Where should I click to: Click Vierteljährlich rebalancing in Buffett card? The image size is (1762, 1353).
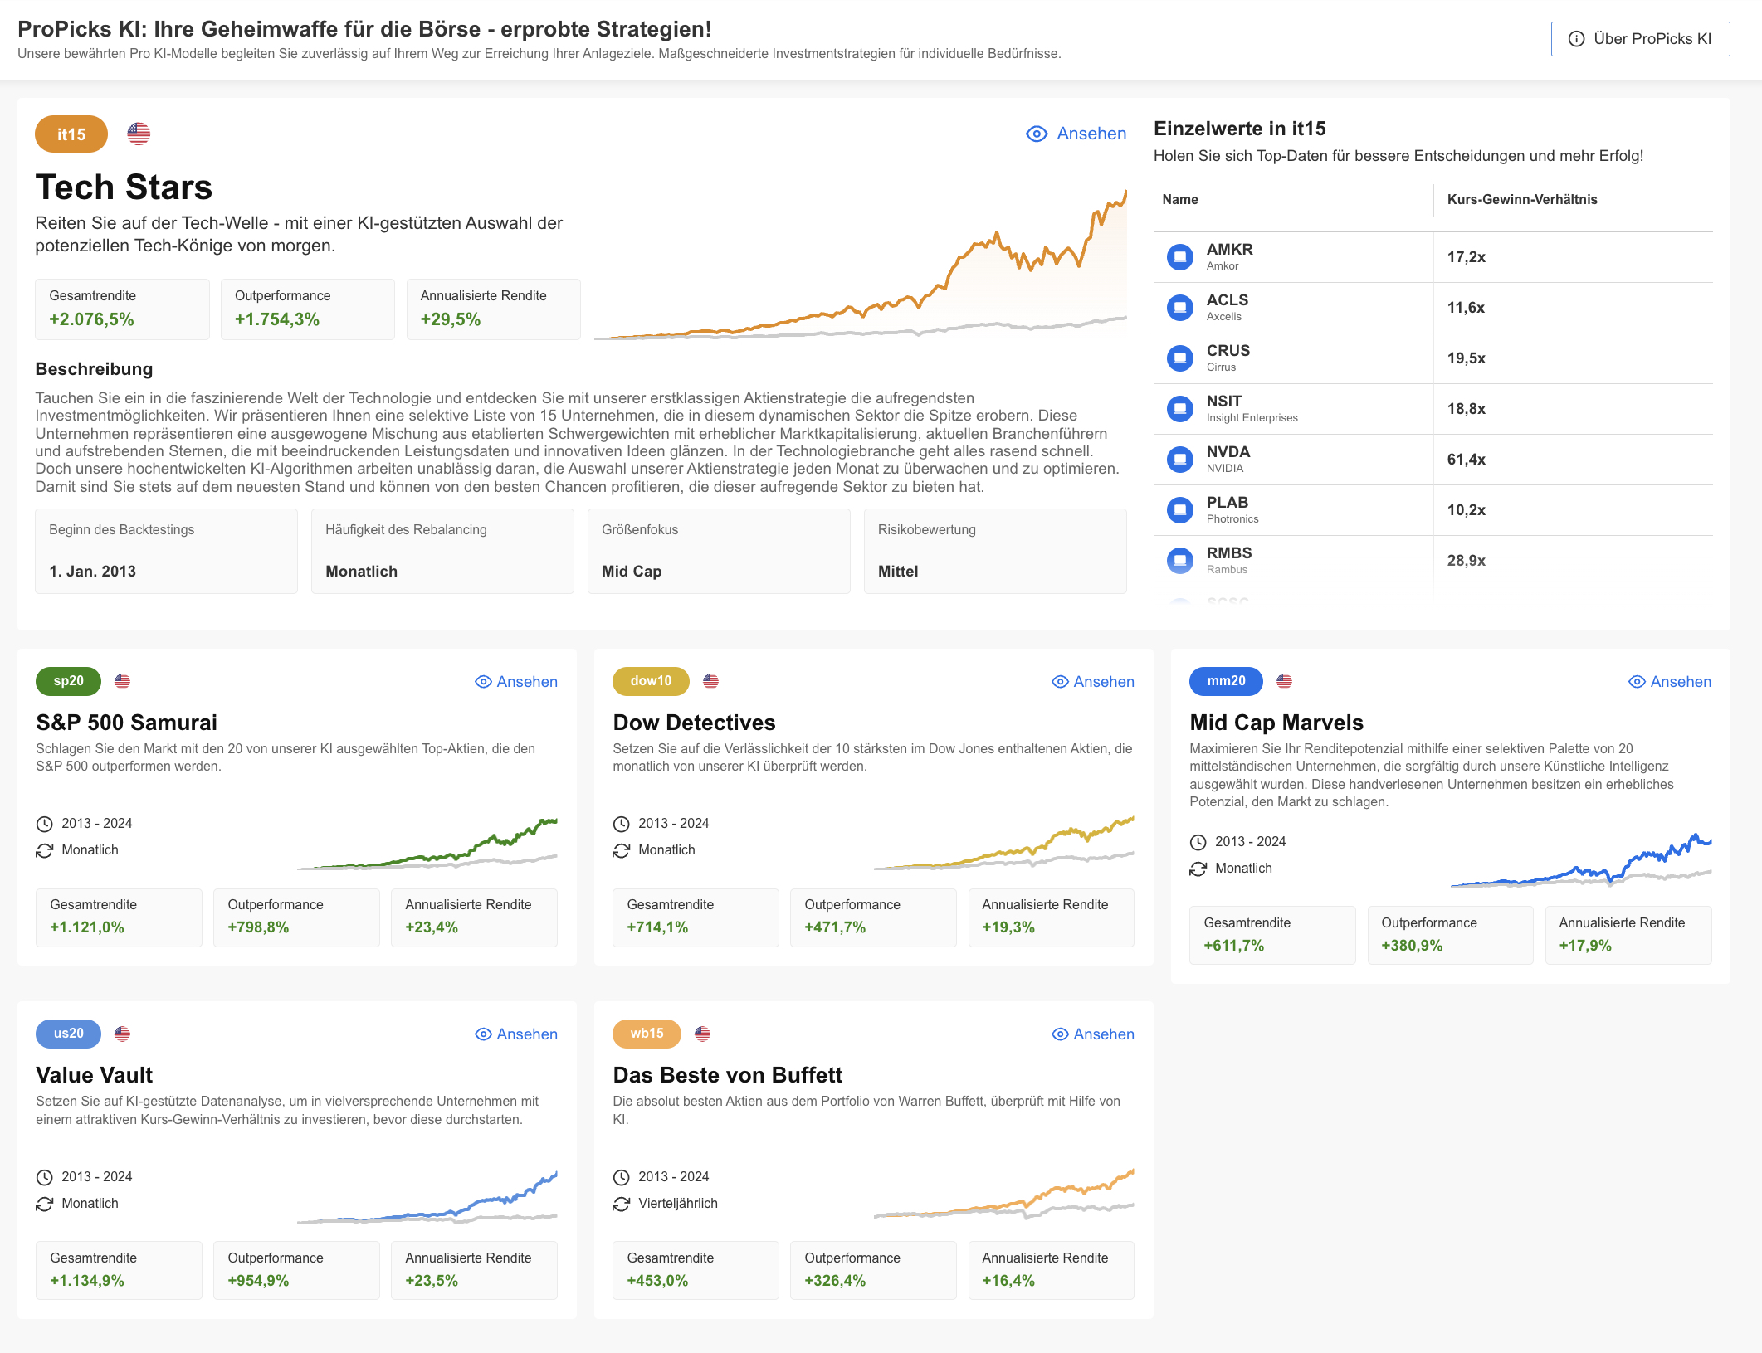pyautogui.click(x=678, y=1204)
